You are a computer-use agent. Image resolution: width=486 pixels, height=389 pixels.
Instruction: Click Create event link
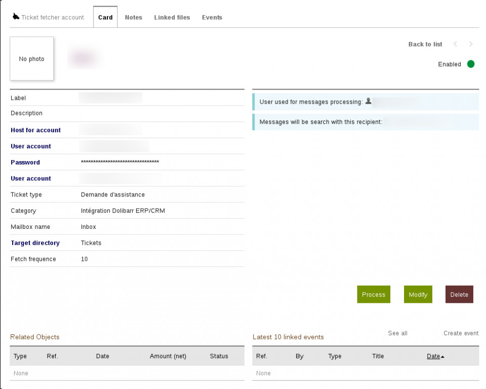(461, 333)
